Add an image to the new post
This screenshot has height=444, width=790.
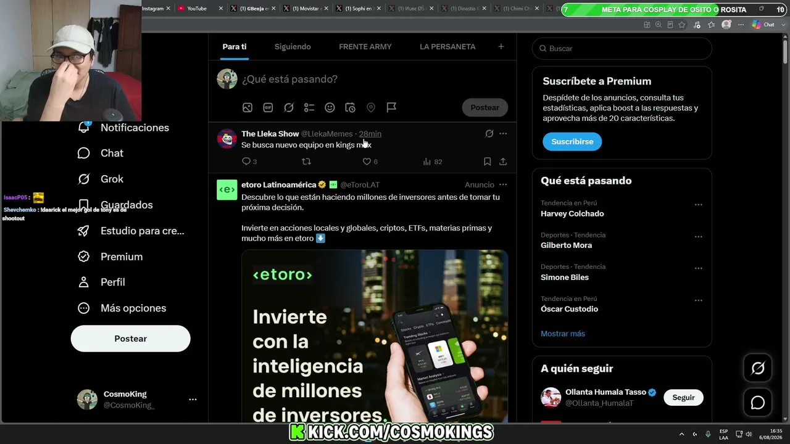pos(247,107)
